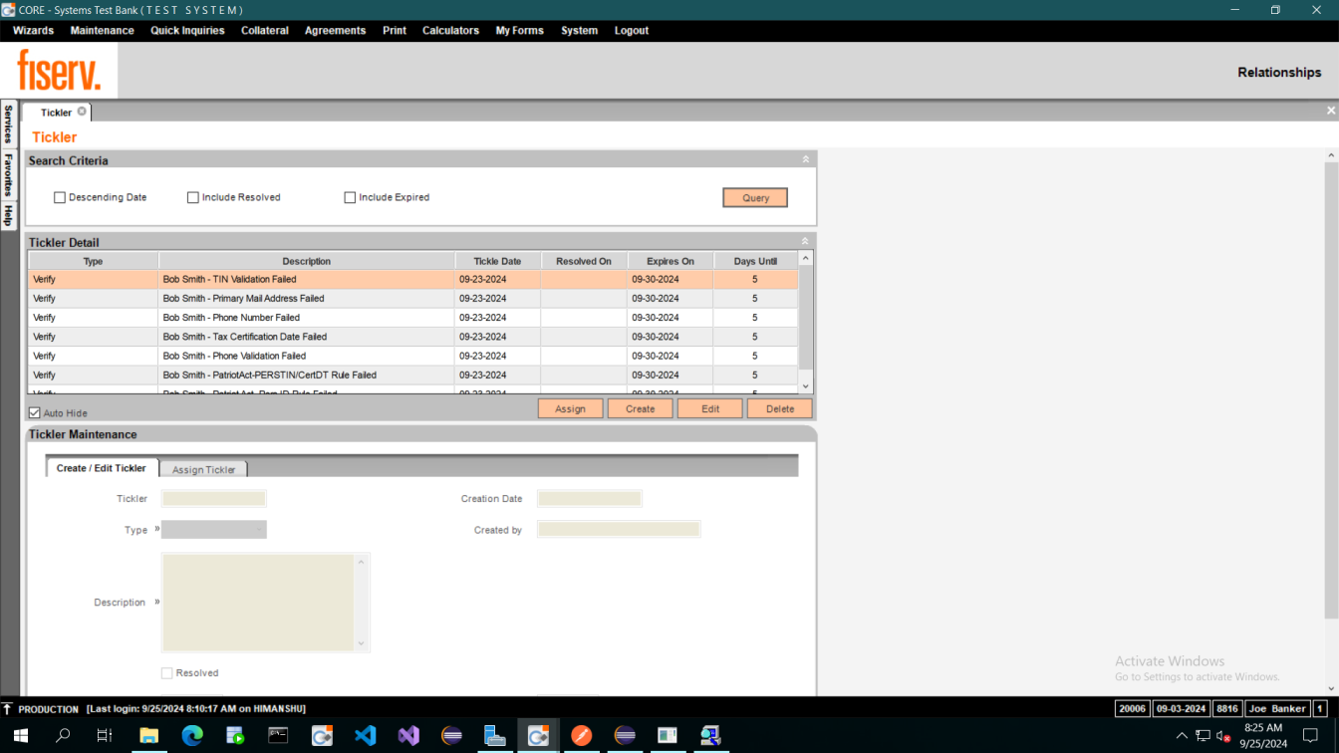Open Postman from the taskbar

tap(582, 736)
